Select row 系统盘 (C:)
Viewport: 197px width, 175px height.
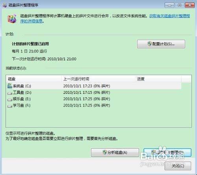point(94,86)
